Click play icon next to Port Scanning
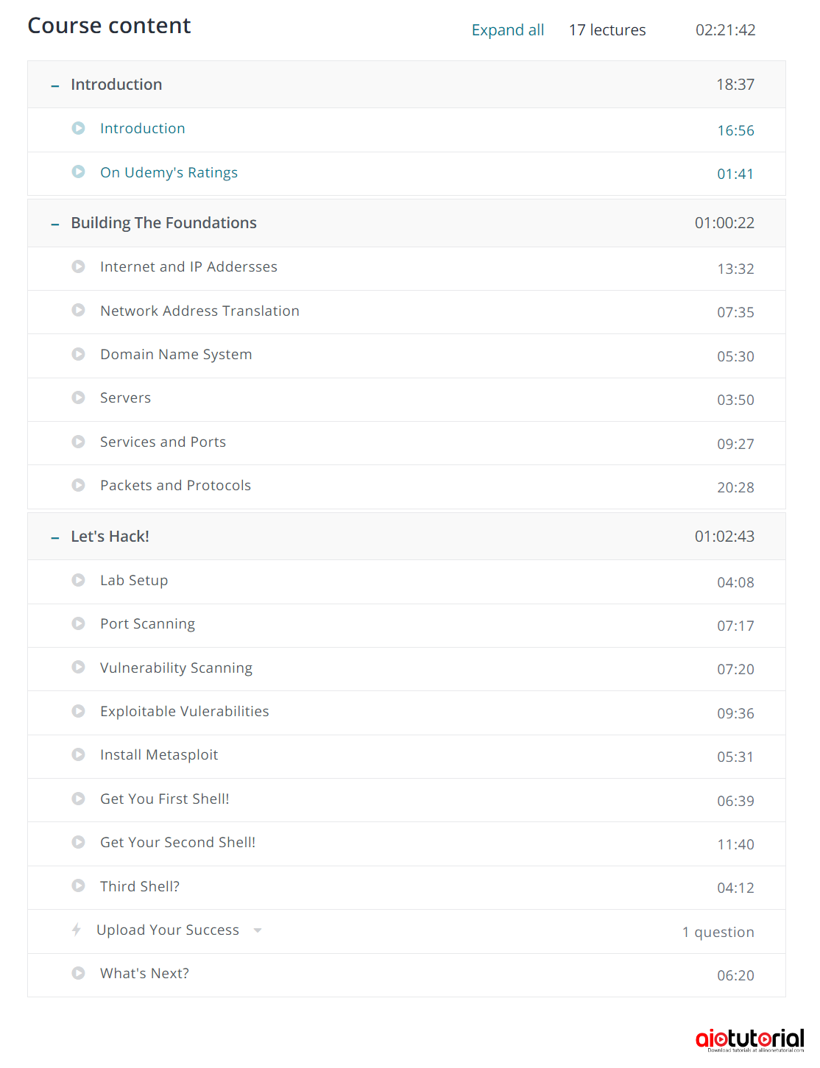Image resolution: width=820 pixels, height=1068 pixels. [78, 623]
